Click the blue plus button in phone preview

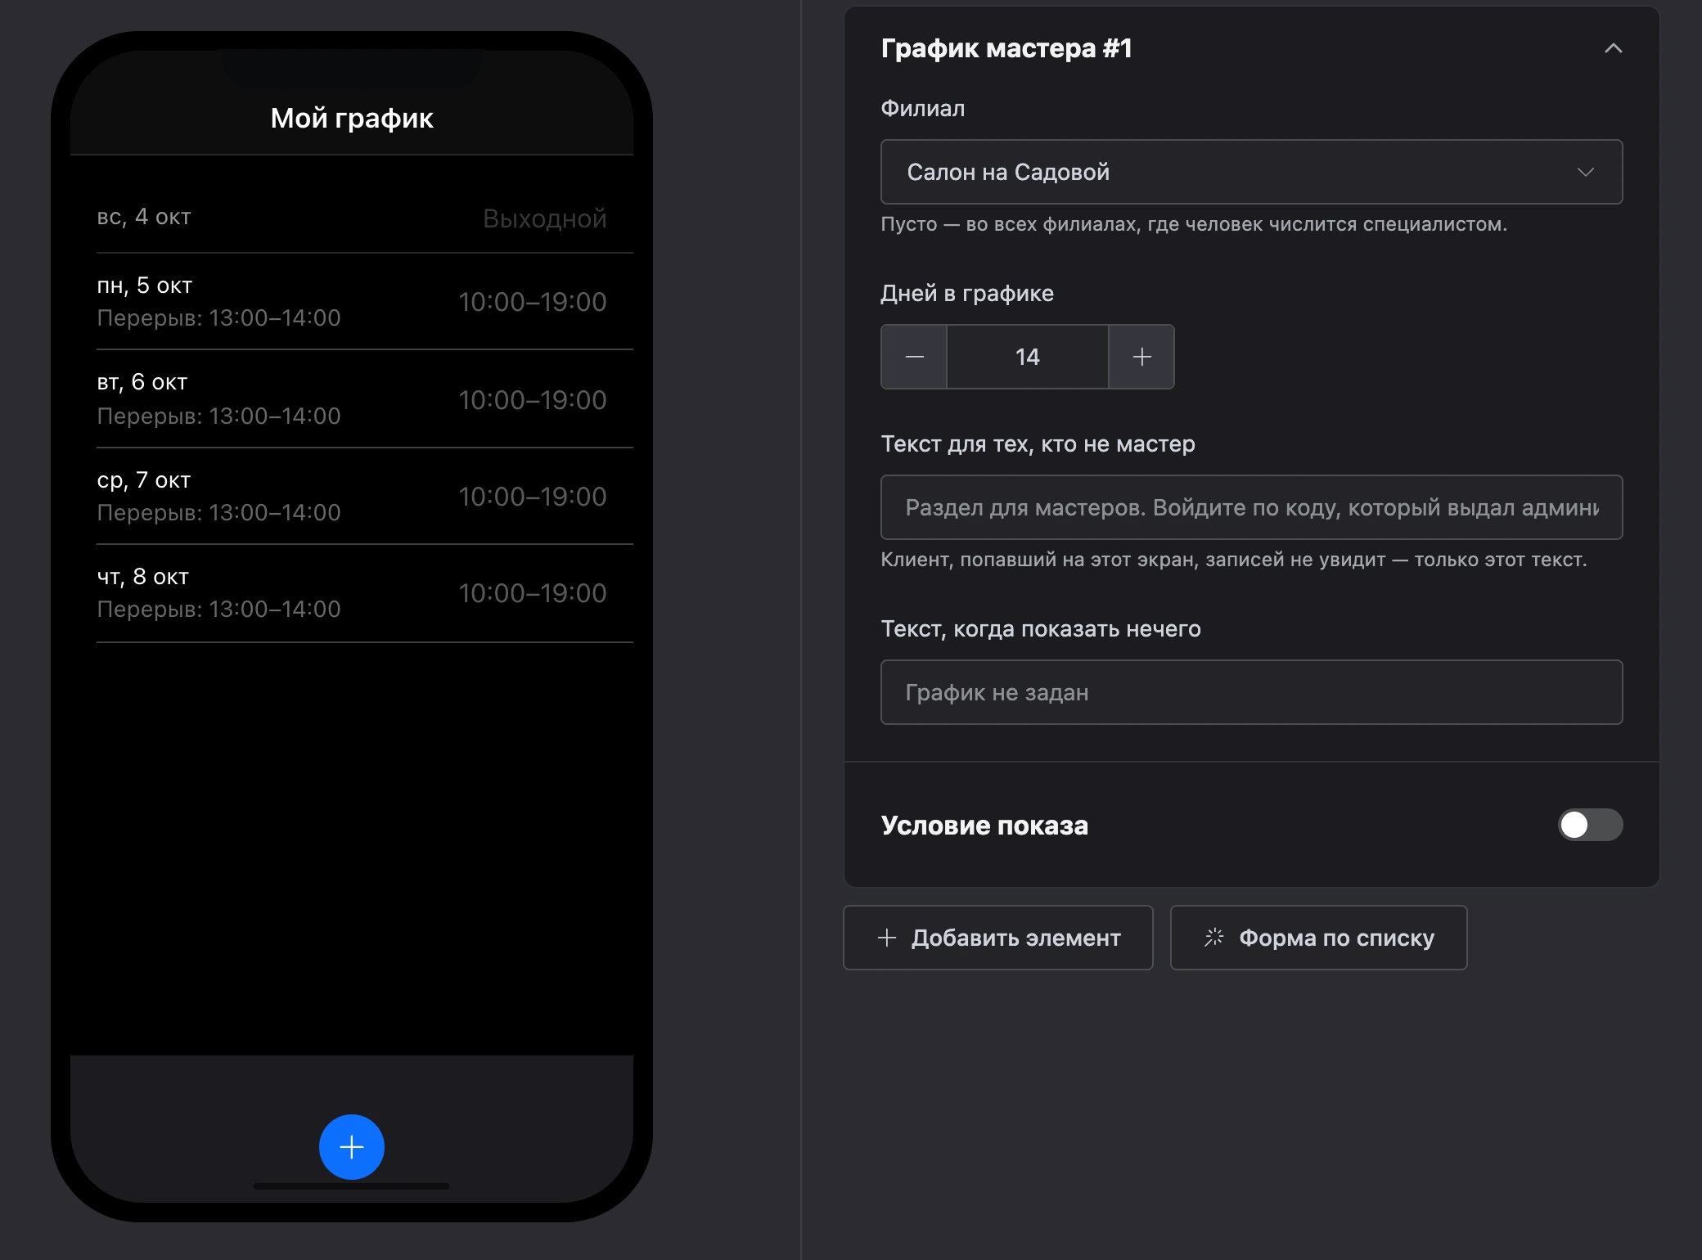352,1147
